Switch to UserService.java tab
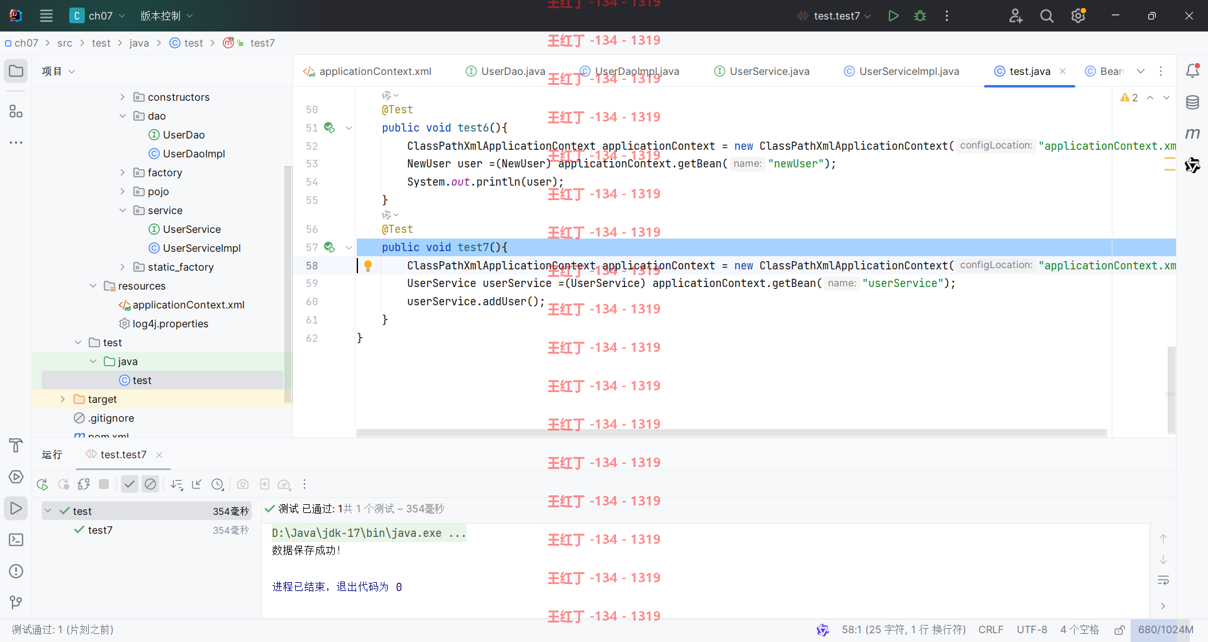This screenshot has height=642, width=1208. (762, 71)
